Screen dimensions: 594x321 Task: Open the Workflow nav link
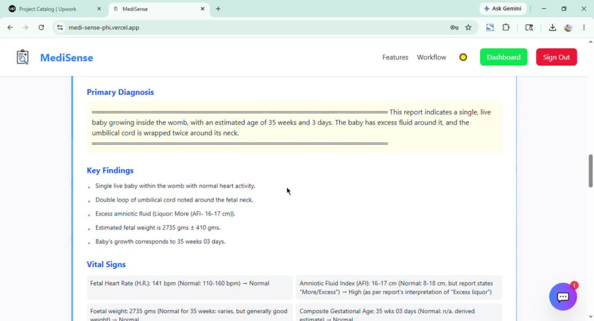(431, 57)
